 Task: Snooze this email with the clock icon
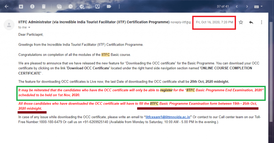click(x=71, y=7)
